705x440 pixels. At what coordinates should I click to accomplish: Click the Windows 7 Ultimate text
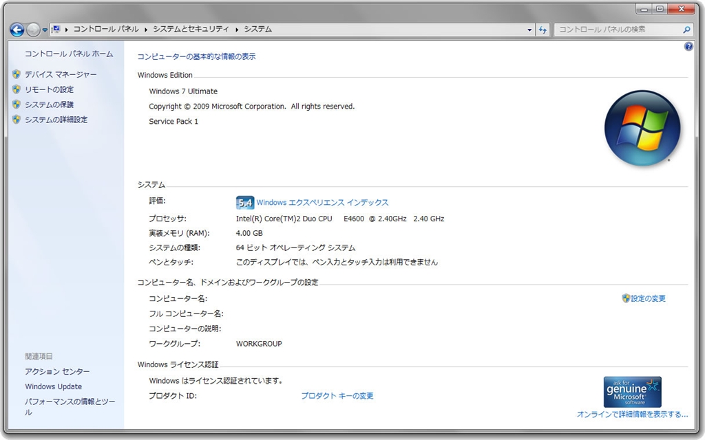click(183, 91)
